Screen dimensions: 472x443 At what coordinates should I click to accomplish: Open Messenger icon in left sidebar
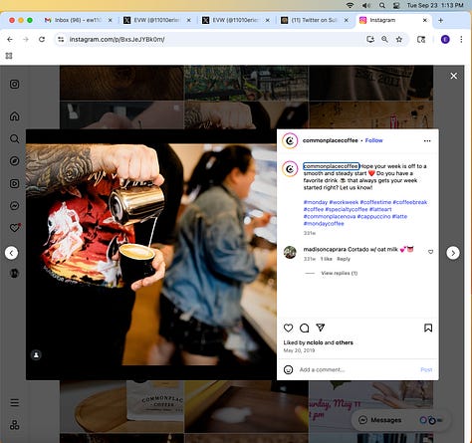click(14, 206)
